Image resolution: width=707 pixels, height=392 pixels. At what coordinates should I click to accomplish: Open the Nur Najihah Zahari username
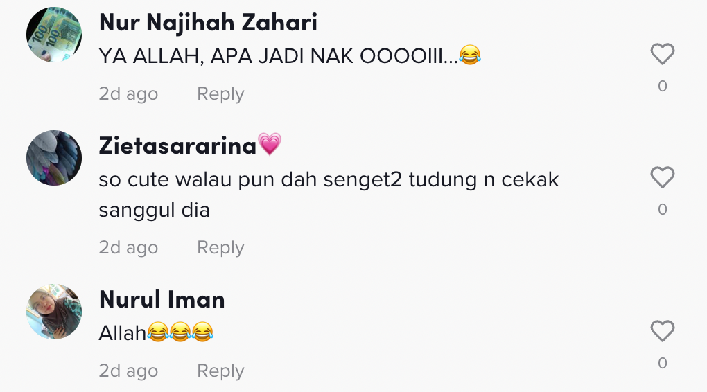208,23
